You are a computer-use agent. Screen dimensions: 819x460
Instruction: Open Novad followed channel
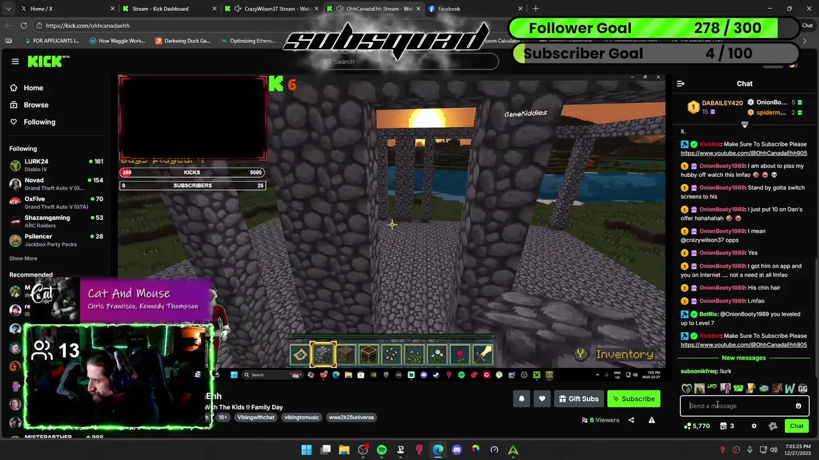coord(56,184)
